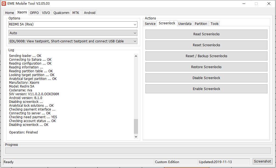Screen dimensions: 276x168
Task: Click the Disable Screenlock button
Action: [206, 78]
